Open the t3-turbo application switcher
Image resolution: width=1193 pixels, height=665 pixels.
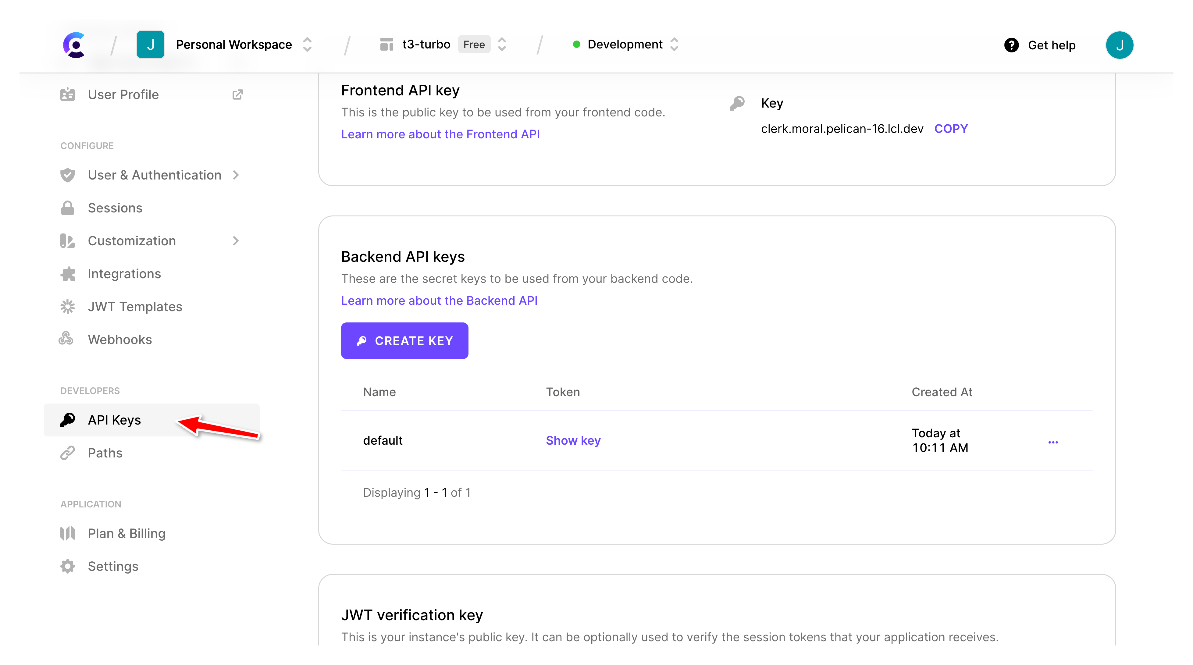click(502, 44)
